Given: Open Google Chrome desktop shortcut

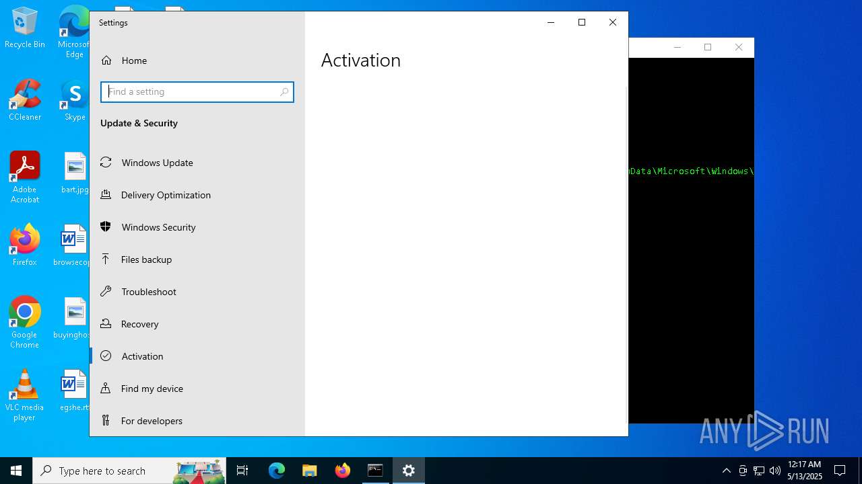Looking at the screenshot, I should 25,323.
